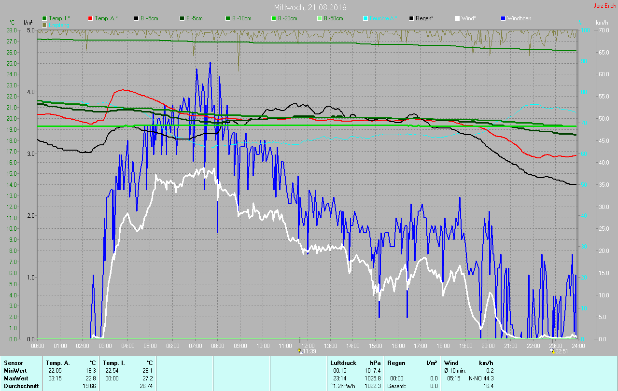Click the 11:39 marker icon below axis
This screenshot has width=618, height=391.
301,351
